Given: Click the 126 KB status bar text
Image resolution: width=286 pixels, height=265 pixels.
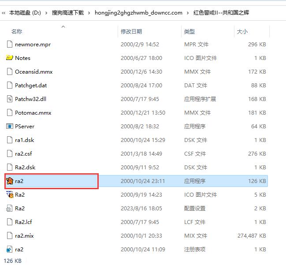Looking at the screenshot, I should coord(13,261).
